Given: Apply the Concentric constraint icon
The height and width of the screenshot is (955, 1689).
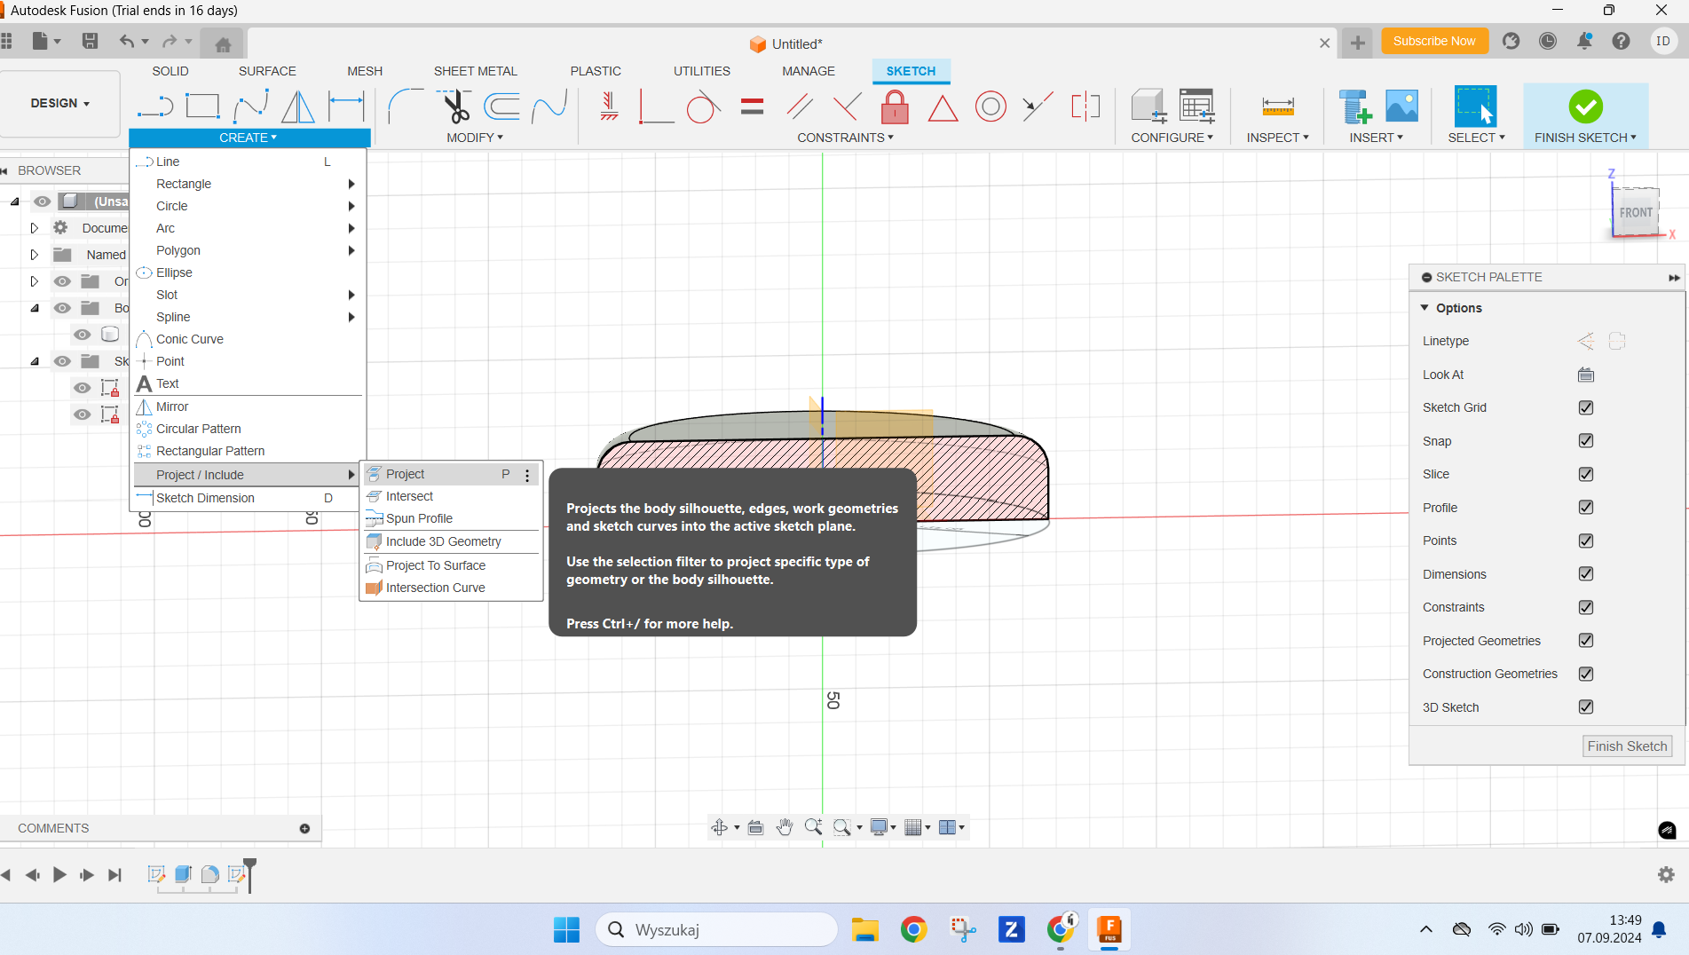Looking at the screenshot, I should [991, 107].
